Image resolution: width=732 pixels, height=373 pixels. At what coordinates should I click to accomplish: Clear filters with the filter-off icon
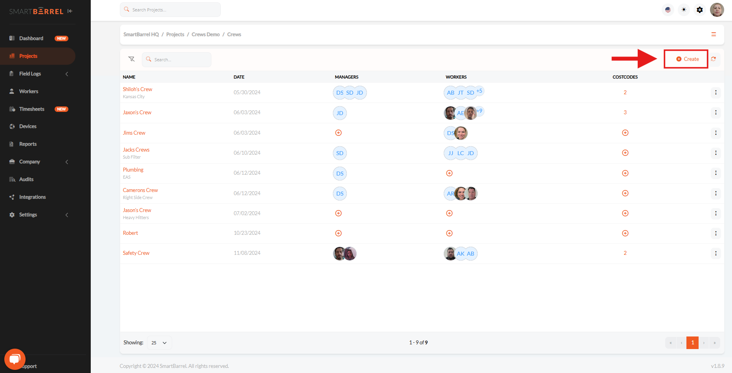coord(132,59)
